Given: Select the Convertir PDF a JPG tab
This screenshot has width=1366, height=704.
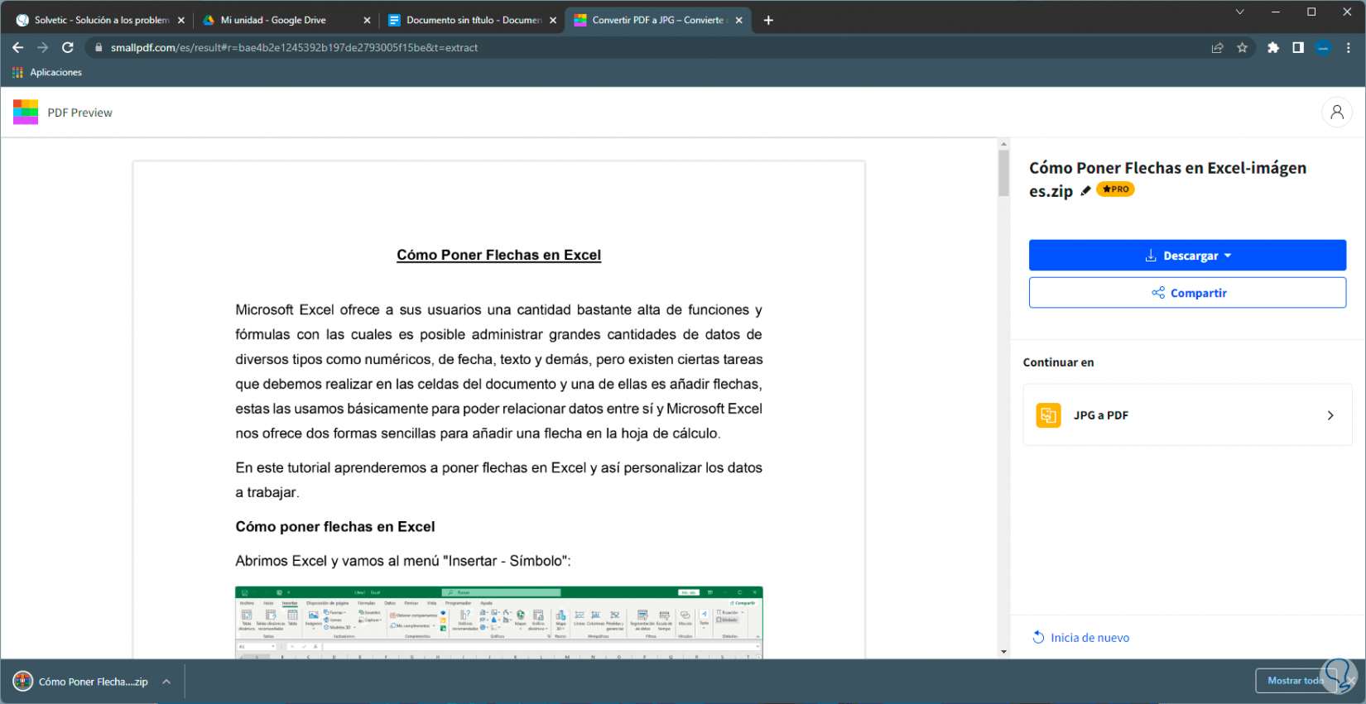Looking at the screenshot, I should [658, 20].
